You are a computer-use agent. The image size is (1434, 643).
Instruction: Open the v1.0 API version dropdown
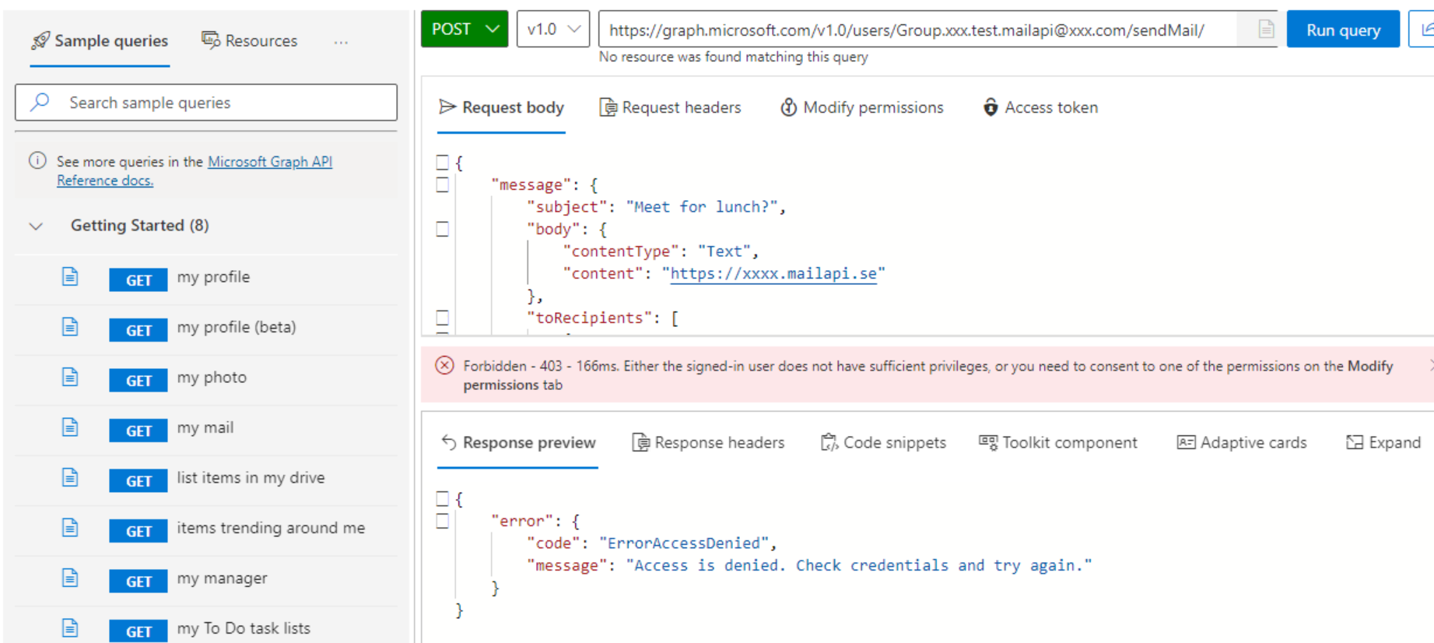tap(552, 30)
